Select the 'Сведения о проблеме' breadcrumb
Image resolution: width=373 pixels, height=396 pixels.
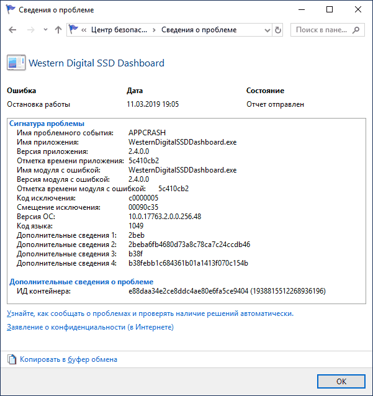coord(199,30)
